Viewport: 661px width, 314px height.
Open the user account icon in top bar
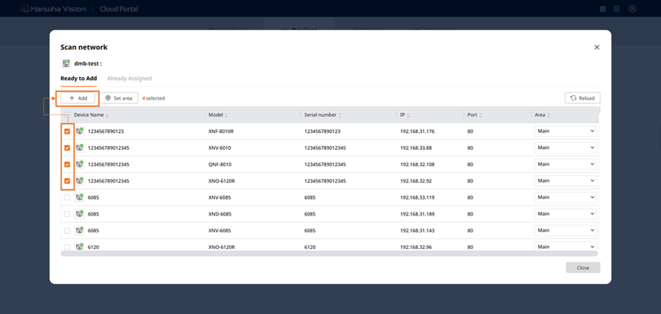pos(632,8)
